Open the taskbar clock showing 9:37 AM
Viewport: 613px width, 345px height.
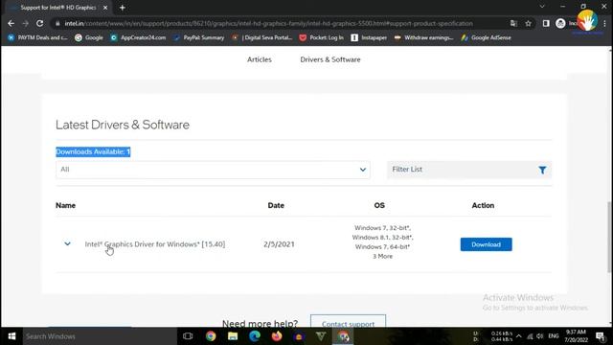coord(576,336)
